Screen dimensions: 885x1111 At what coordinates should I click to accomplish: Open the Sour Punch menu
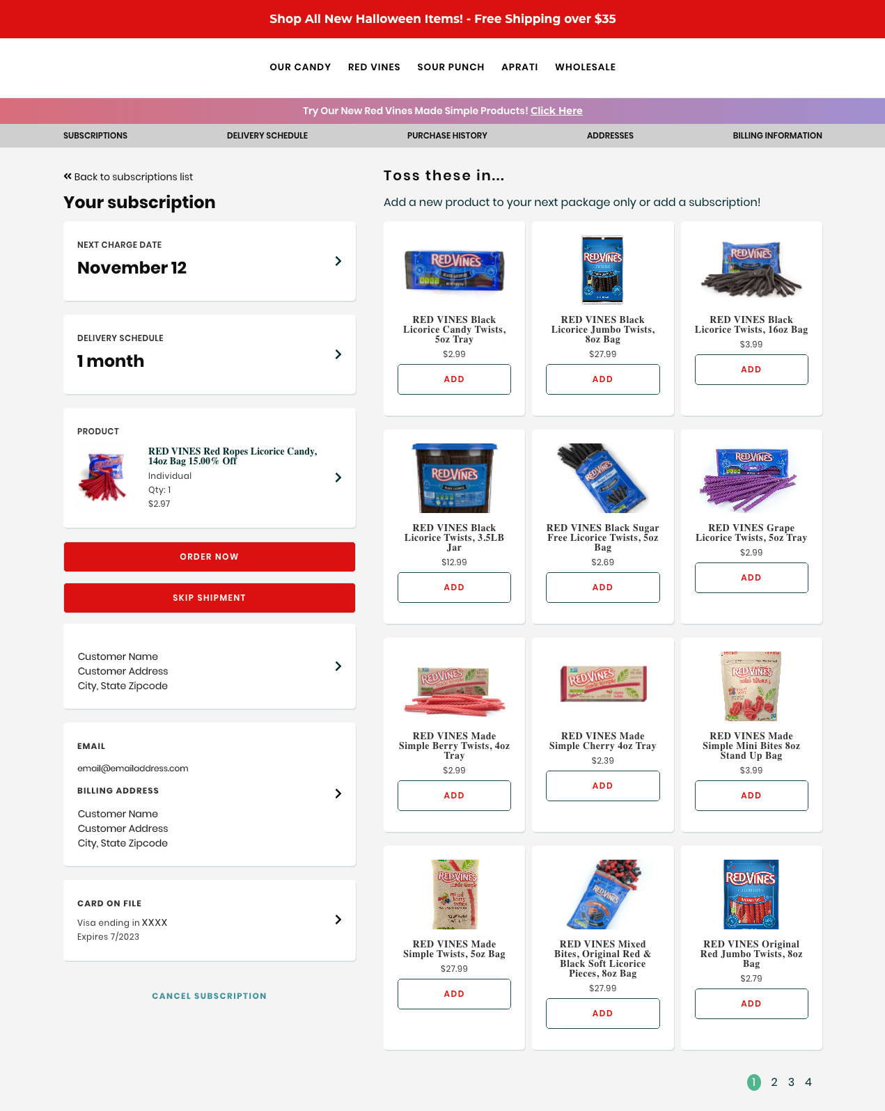point(451,68)
